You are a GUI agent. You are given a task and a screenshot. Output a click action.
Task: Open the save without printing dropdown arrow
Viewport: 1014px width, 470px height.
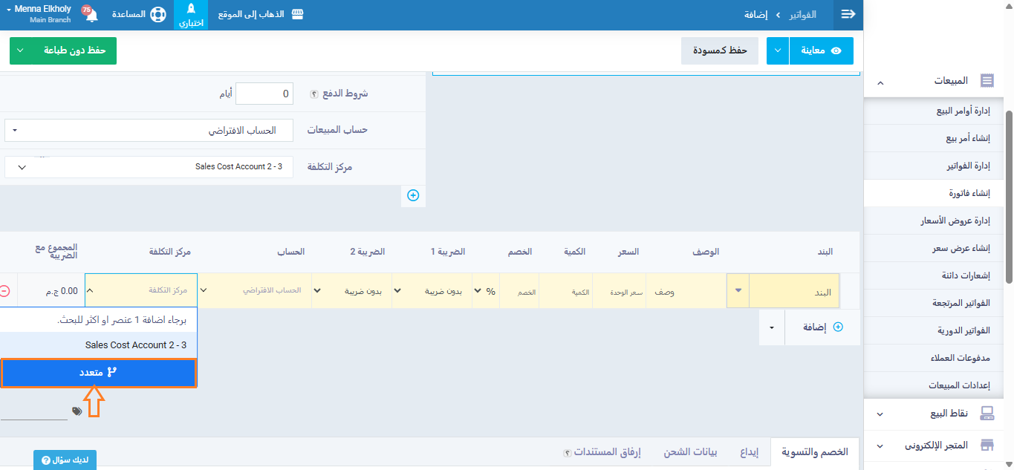click(x=20, y=51)
